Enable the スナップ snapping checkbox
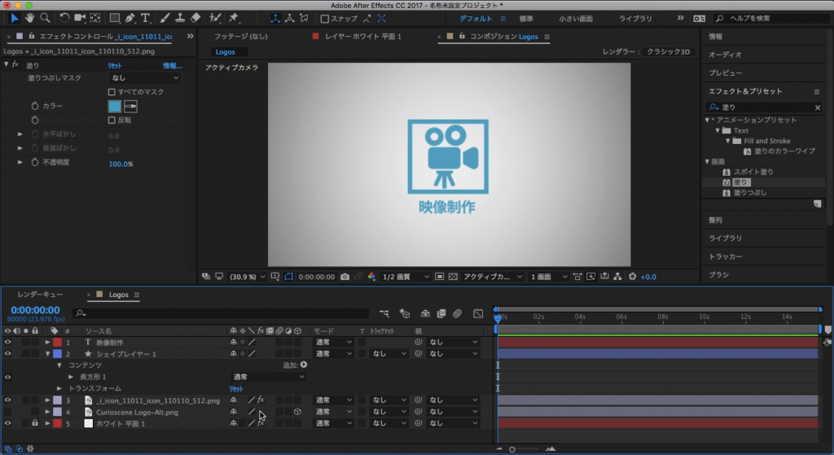Image resolution: width=834 pixels, height=455 pixels. tap(325, 19)
